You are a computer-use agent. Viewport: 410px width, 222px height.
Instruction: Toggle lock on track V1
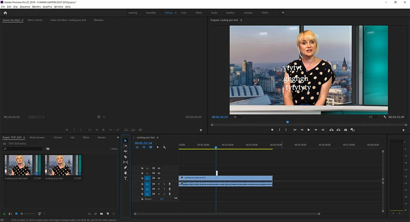pos(142,179)
